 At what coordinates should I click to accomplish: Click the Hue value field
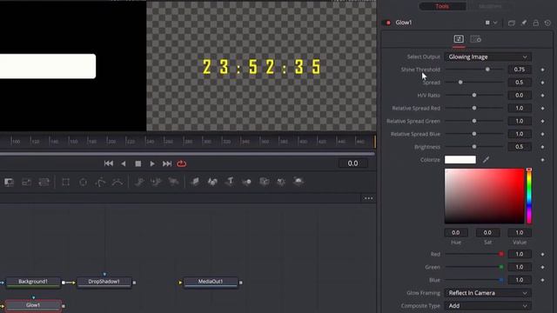(456, 233)
